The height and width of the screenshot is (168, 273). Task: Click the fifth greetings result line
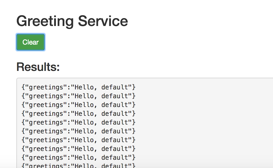click(78, 122)
